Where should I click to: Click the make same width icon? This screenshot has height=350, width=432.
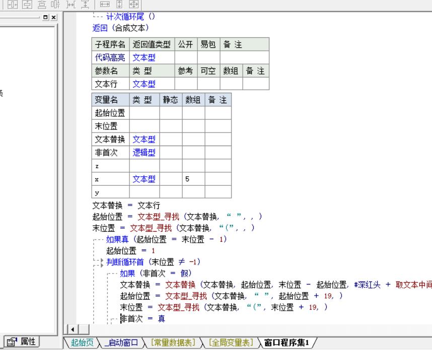105,4
